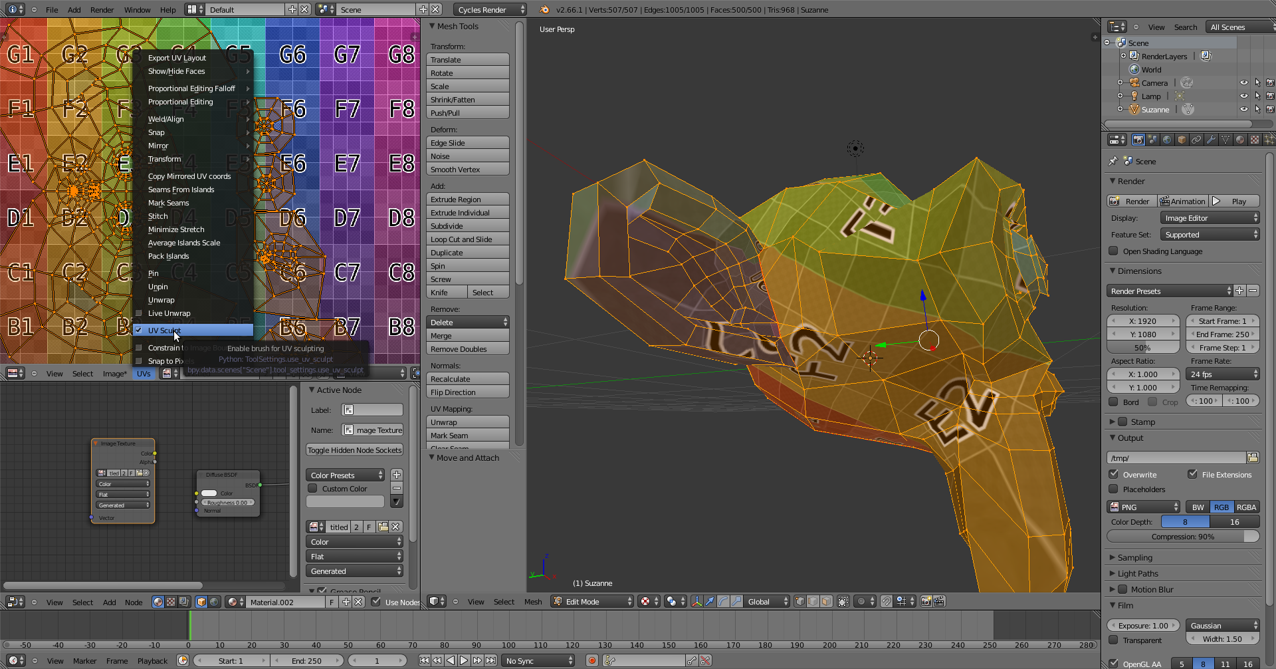Toggle the File Extensions checkbox
Image resolution: width=1276 pixels, height=669 pixels.
(1192, 474)
